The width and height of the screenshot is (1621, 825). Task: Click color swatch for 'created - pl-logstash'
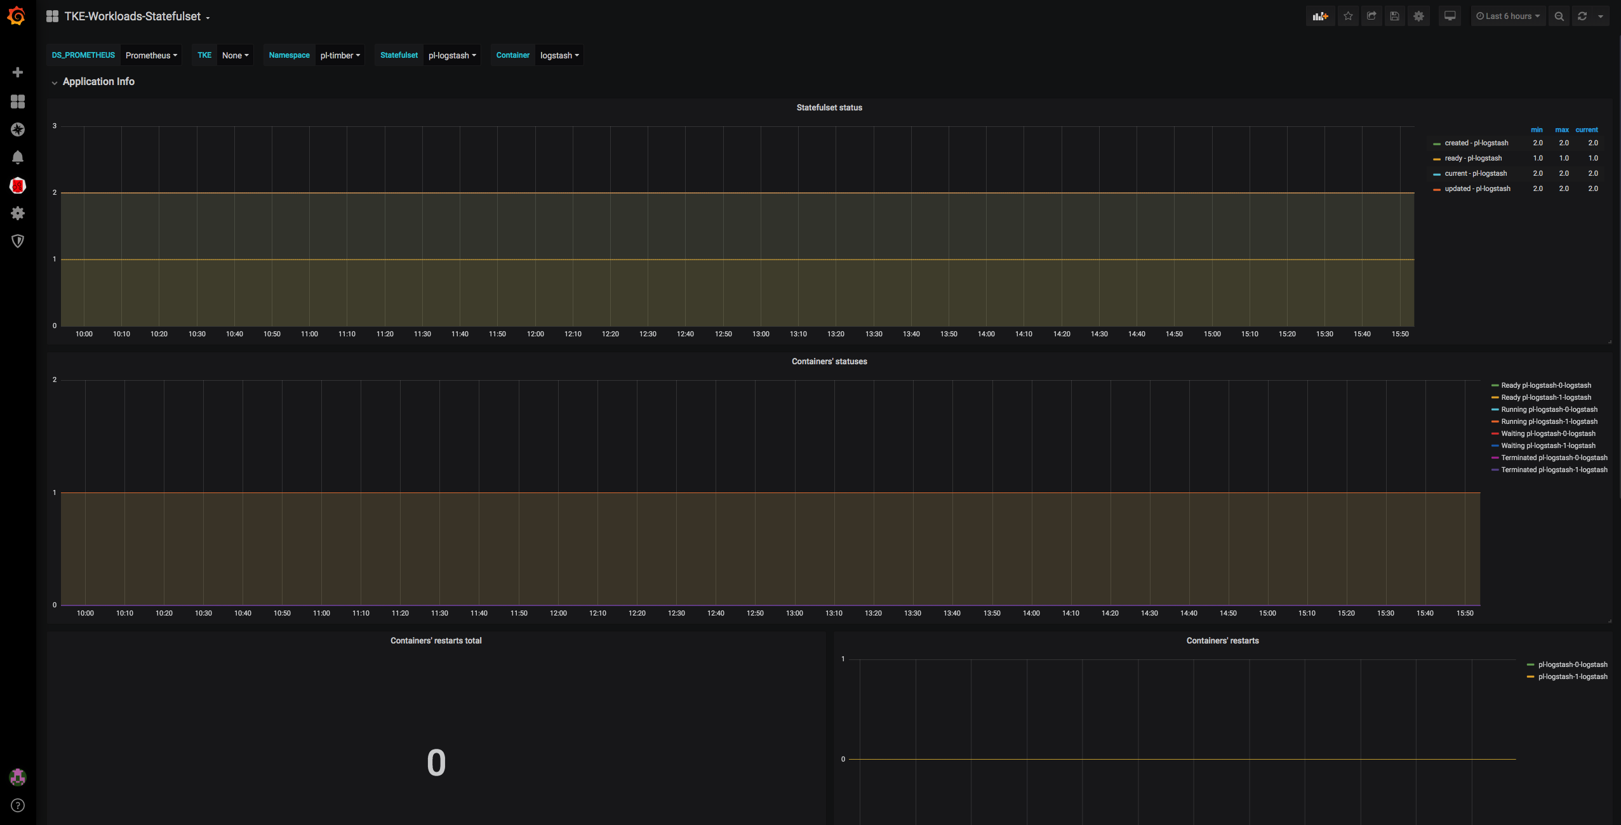click(x=1436, y=144)
